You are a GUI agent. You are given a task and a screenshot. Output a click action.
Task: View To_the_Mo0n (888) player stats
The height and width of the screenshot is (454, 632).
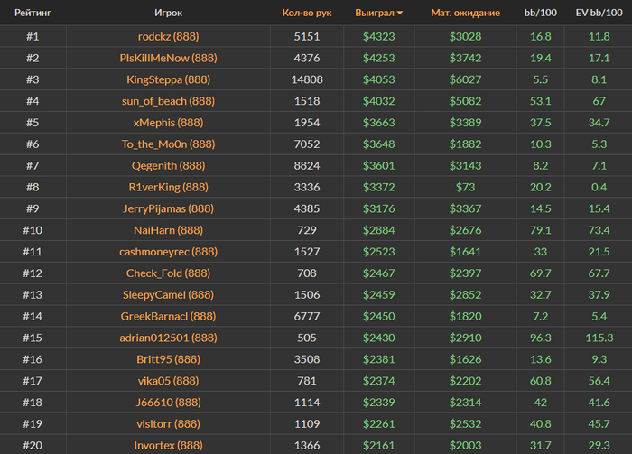coord(168,144)
